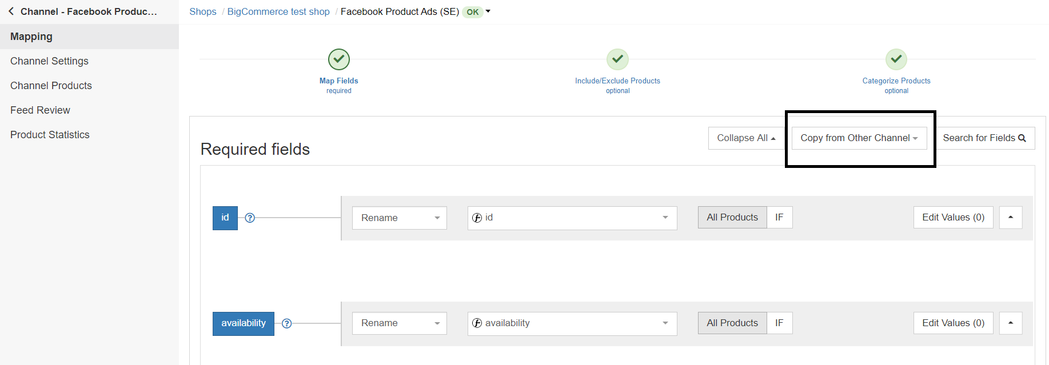Open Edit Values (0) for availability
Screen dimensions: 1049x365
954,323
